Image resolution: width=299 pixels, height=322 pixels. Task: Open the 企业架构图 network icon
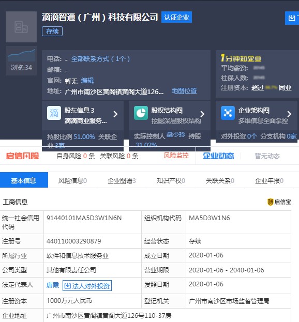tap(228, 113)
